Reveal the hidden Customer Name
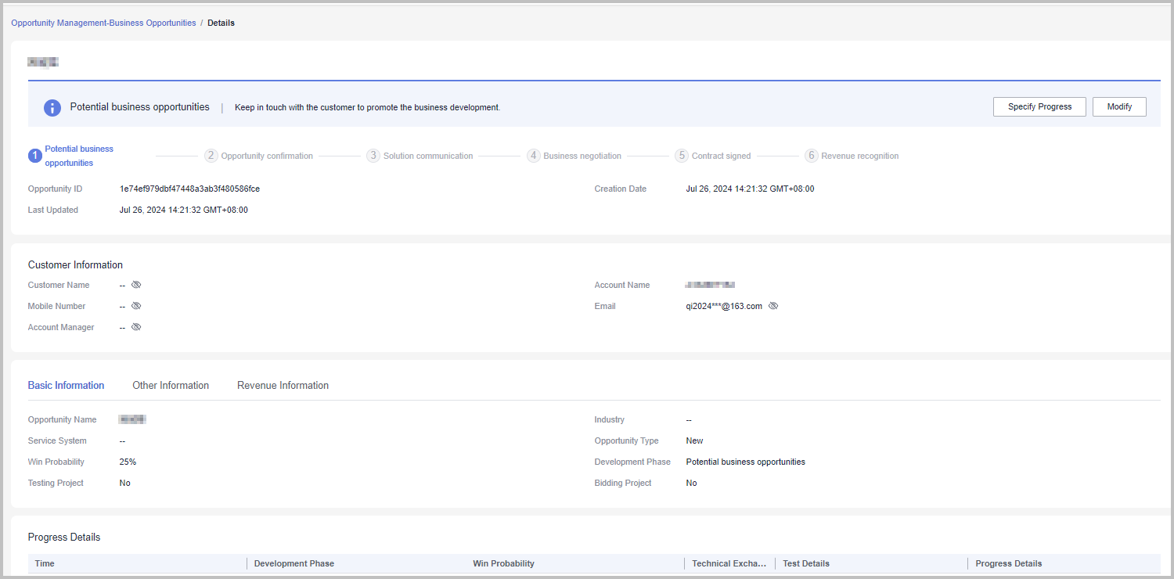Image resolution: width=1174 pixels, height=579 pixels. 136,285
